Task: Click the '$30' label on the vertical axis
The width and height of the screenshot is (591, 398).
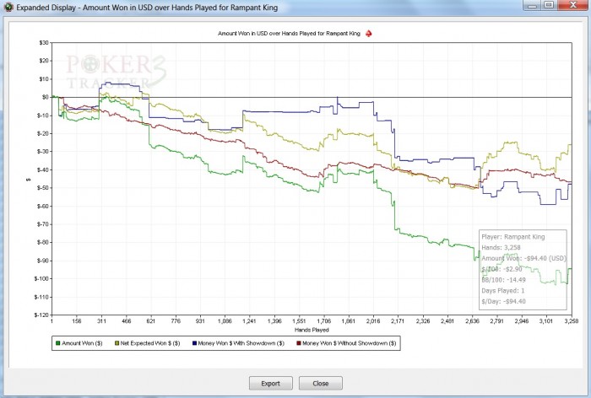Action: pos(44,42)
